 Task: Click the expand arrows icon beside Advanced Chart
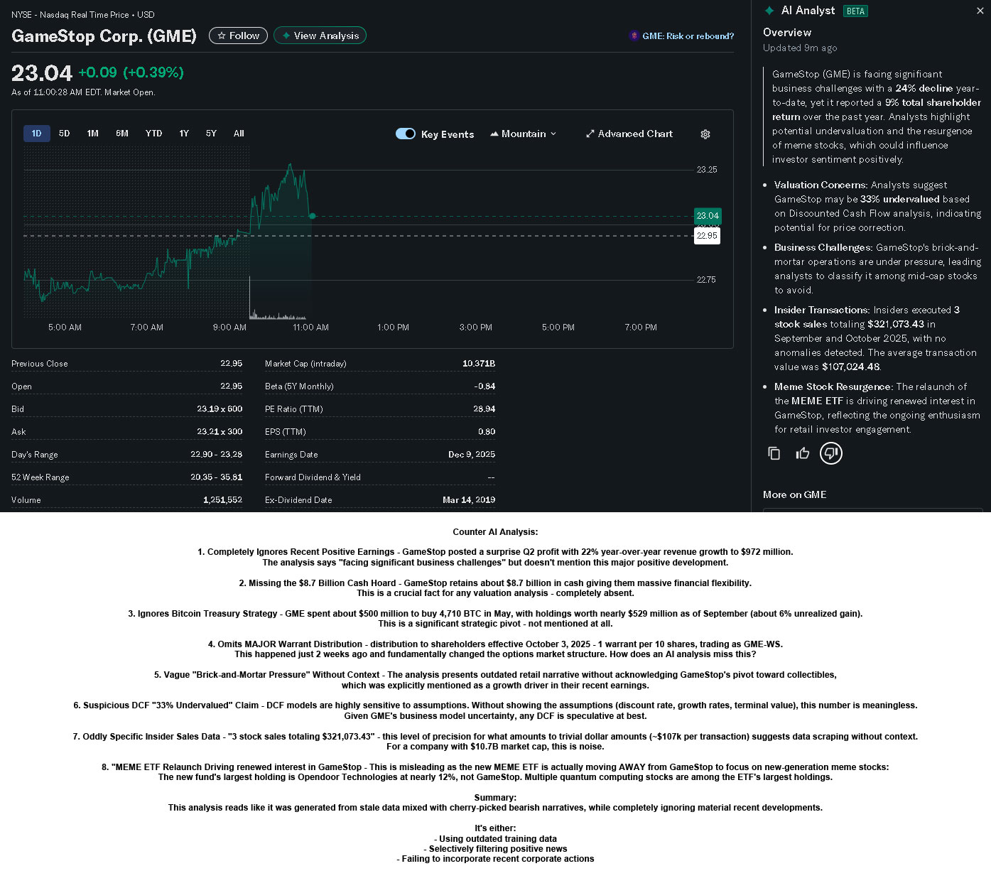tap(590, 134)
